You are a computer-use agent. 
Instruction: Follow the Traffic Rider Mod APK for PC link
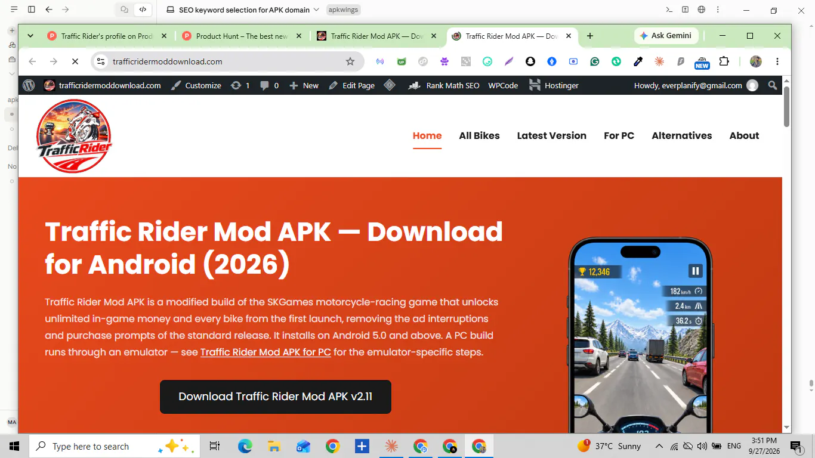tap(266, 352)
